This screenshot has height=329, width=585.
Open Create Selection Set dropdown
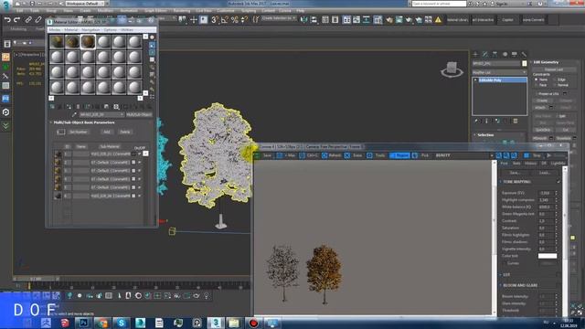(x=279, y=18)
